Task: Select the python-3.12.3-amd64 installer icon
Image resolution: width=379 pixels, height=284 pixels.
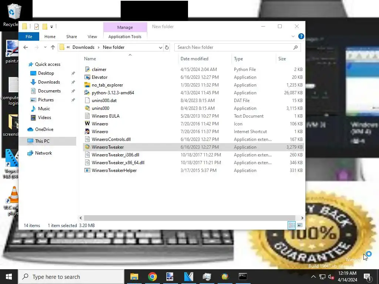Action: coord(87,93)
